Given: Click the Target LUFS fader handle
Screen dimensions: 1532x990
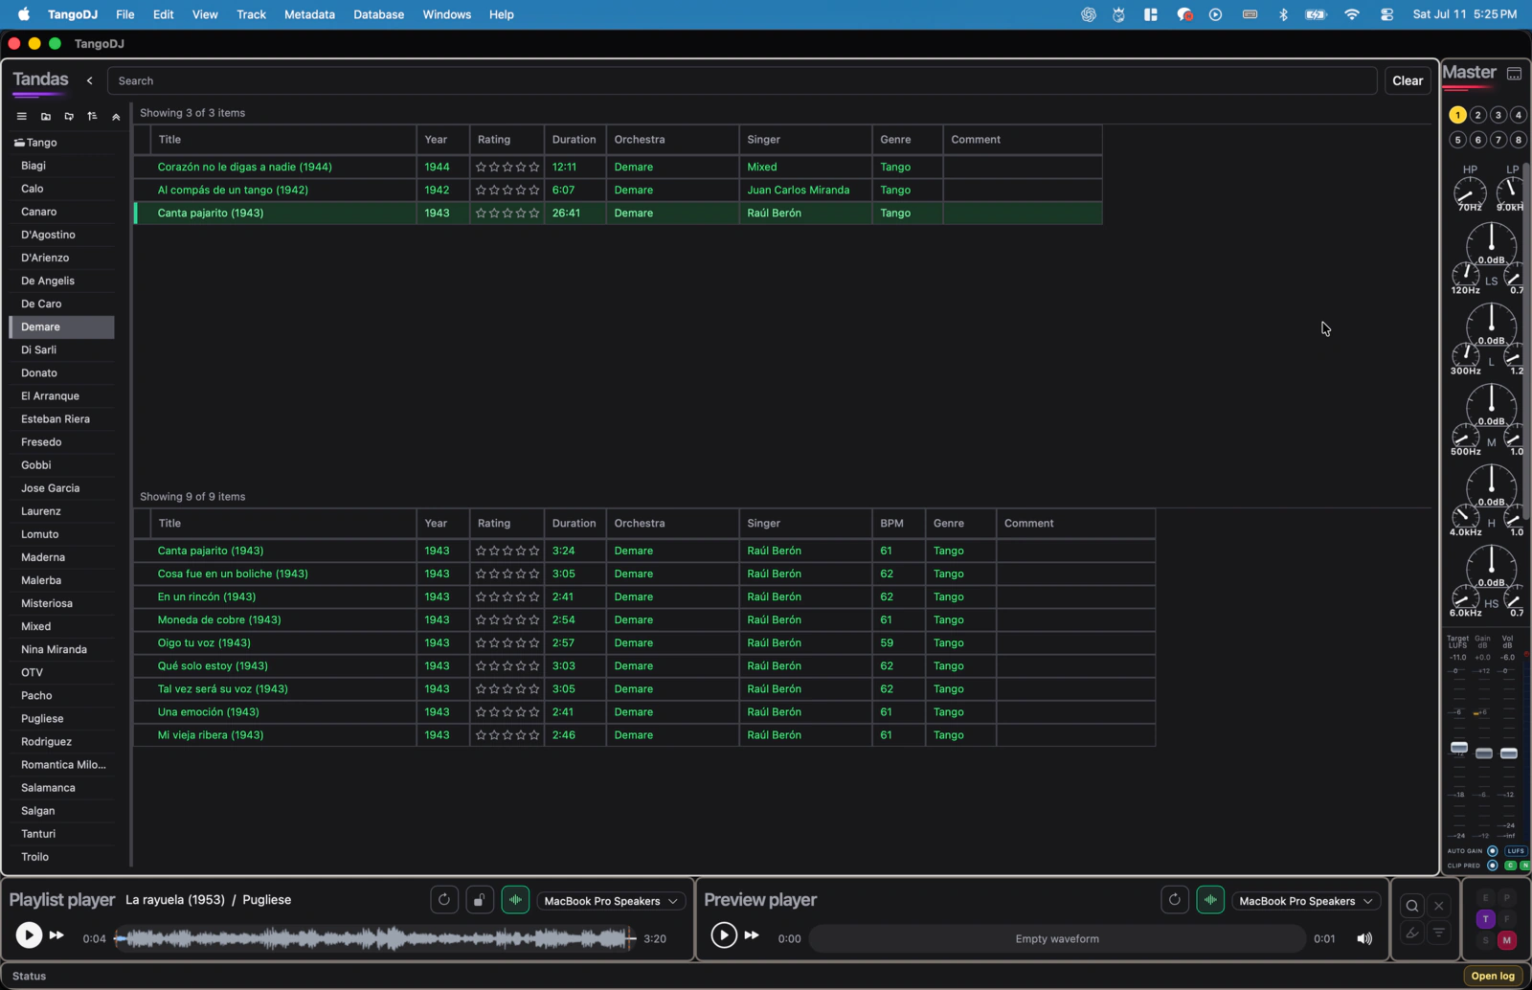Looking at the screenshot, I should (x=1459, y=747).
